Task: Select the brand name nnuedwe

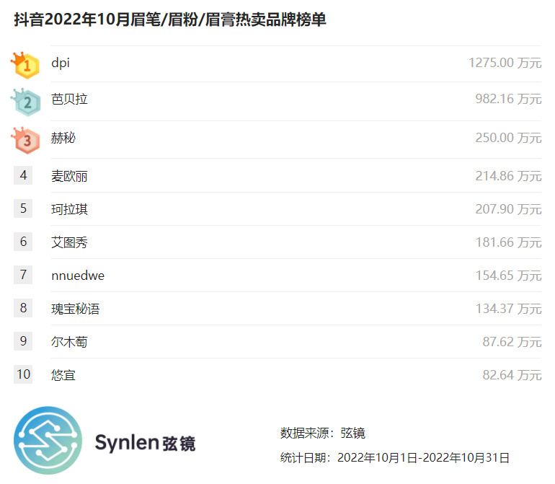Action: click(78, 276)
